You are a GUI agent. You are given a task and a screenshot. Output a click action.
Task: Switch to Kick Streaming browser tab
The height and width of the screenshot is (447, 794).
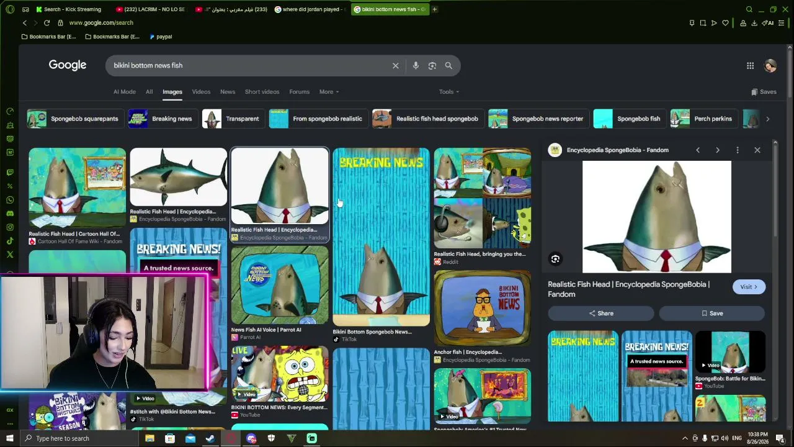coord(71,9)
